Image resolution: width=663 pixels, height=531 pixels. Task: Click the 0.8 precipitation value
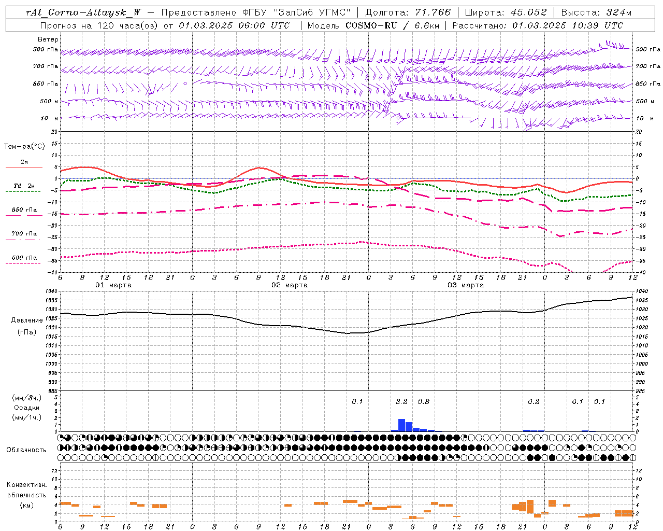[x=423, y=401]
